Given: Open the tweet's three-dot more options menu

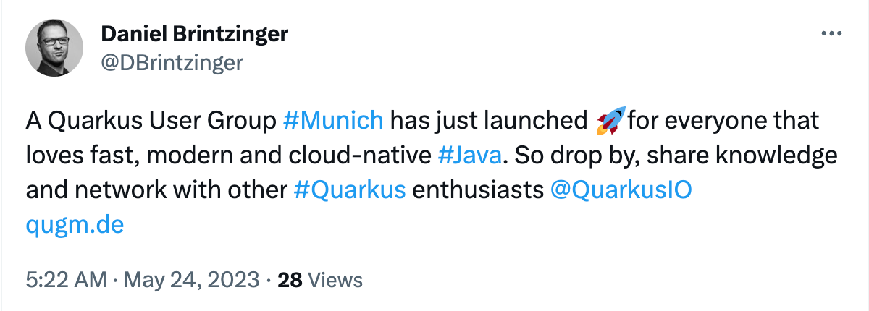Looking at the screenshot, I should pos(831,34).
